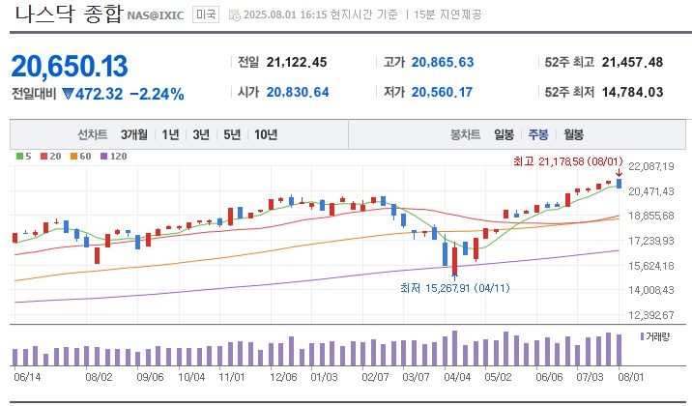Viewport: 692px width, 406px height.
Task: Click the 고가 value 20,865.63
Action: 443,62
